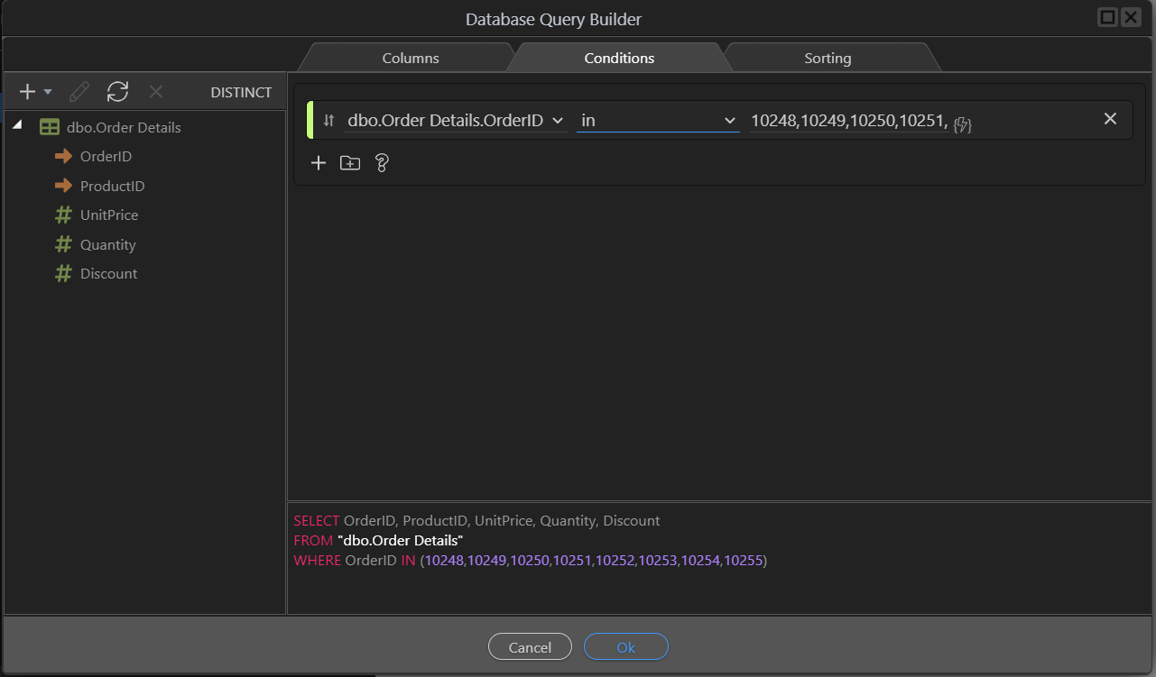Click the refresh tables icon
The height and width of the screenshot is (677, 1156).
[117, 92]
